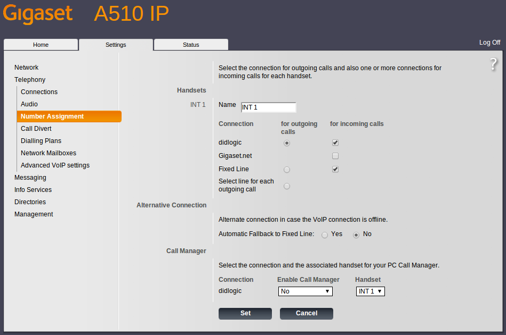Click the Log Off link
506x335 pixels.
pos(489,43)
